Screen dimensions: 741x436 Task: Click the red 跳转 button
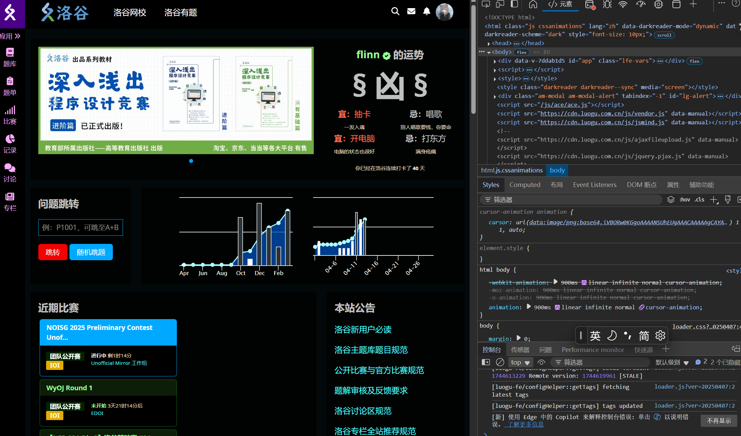[53, 252]
